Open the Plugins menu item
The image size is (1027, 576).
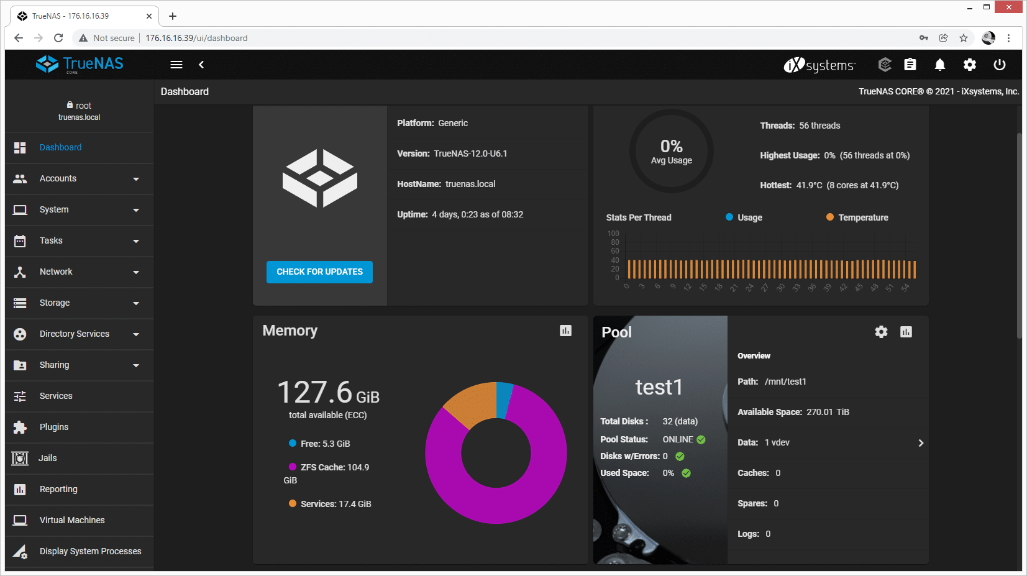[80, 427]
